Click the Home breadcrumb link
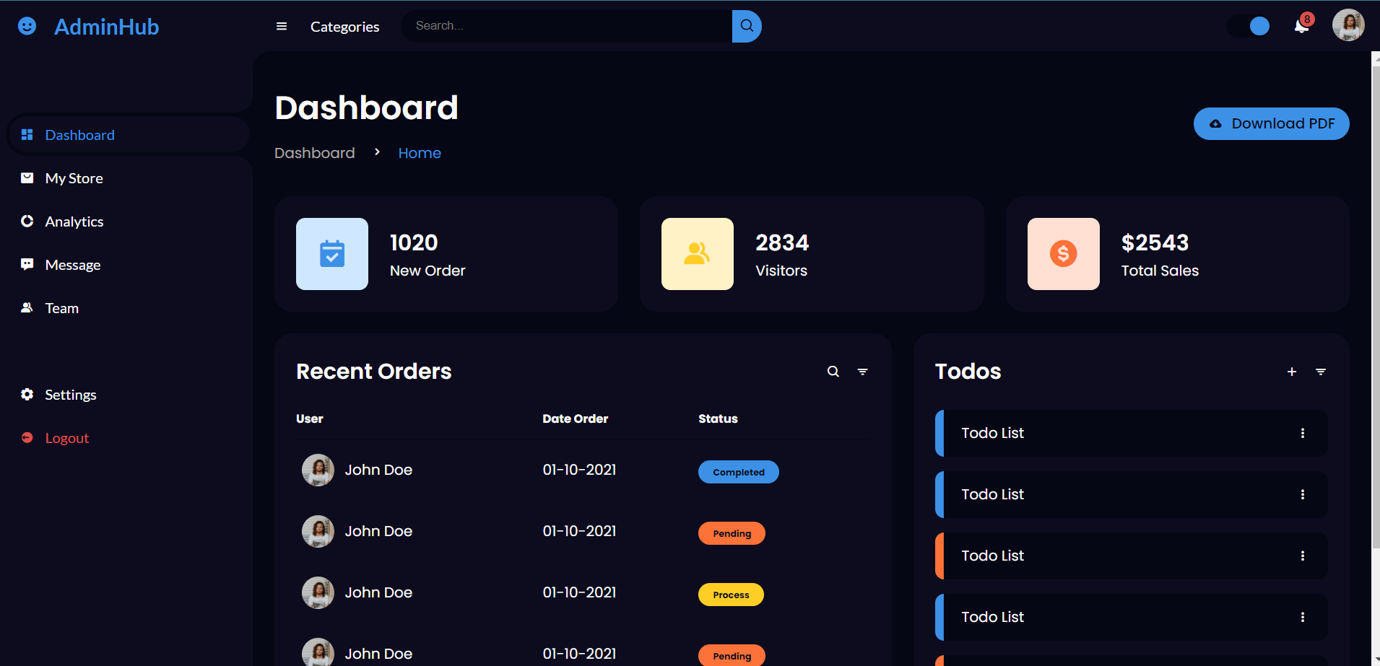 (x=420, y=152)
